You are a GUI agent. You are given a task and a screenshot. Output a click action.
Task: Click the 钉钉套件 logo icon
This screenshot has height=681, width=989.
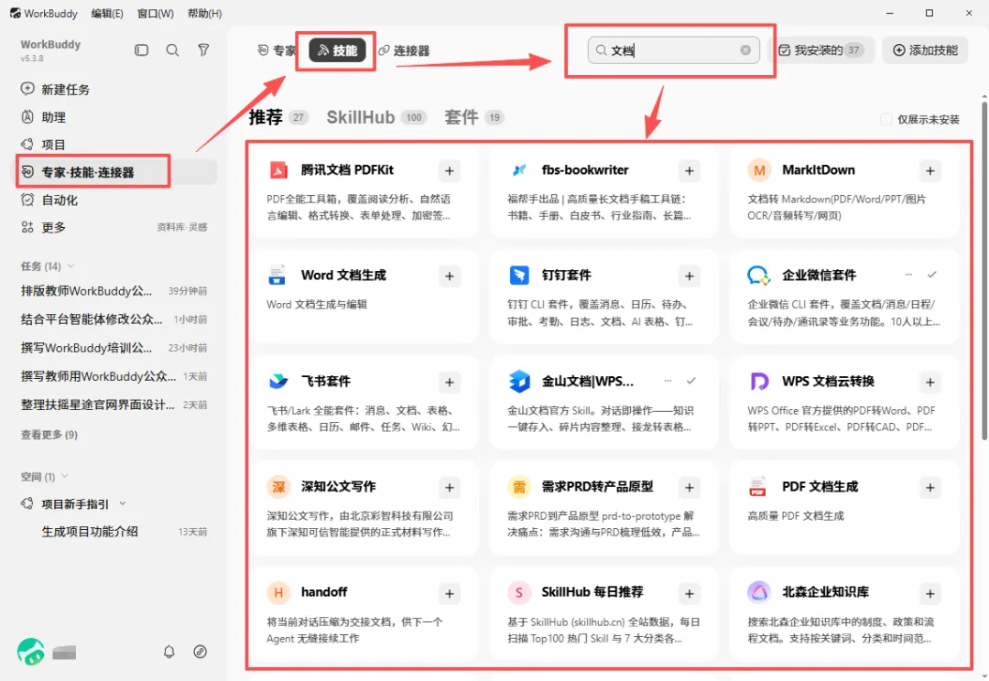pos(518,275)
